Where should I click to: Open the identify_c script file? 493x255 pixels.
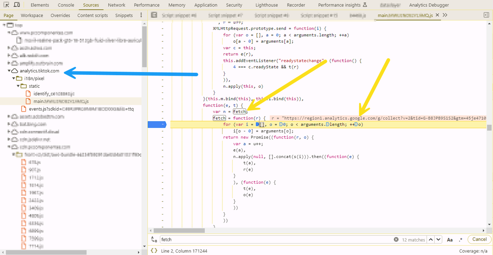(53, 94)
